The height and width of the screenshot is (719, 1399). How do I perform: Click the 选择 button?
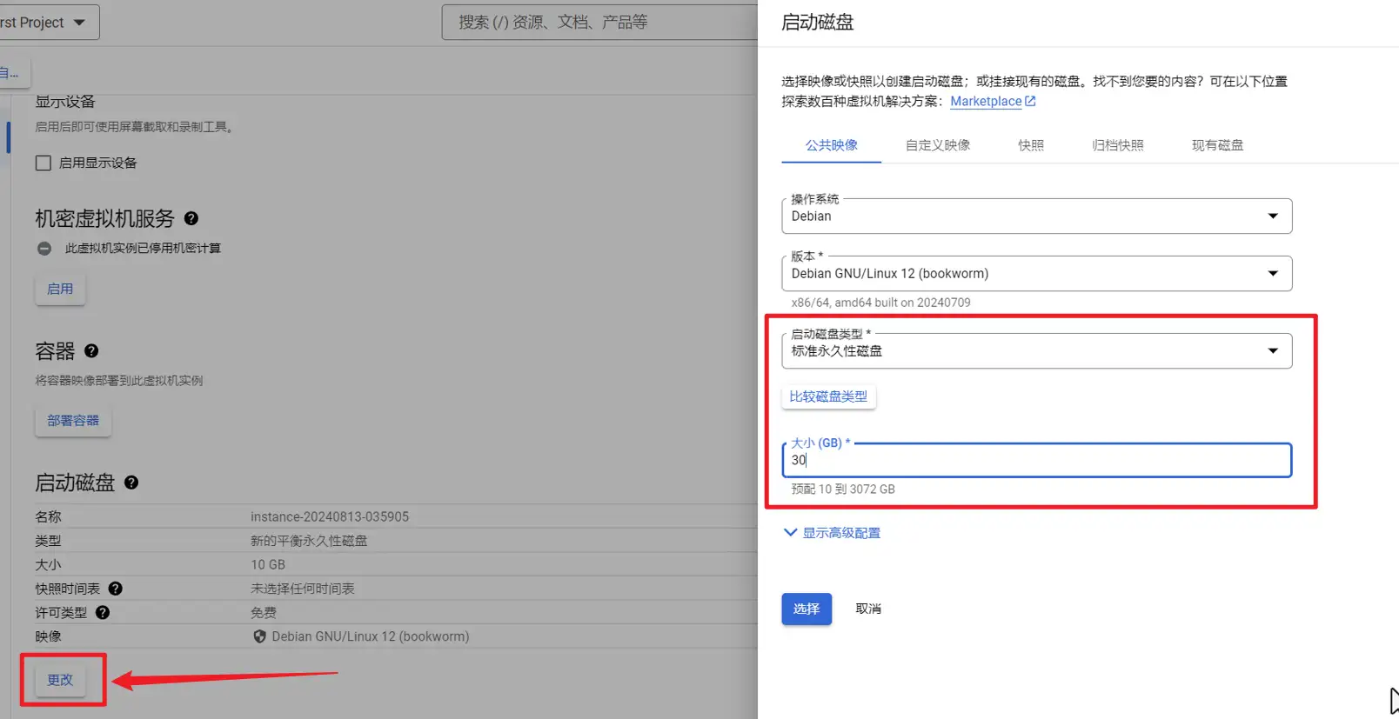point(807,609)
